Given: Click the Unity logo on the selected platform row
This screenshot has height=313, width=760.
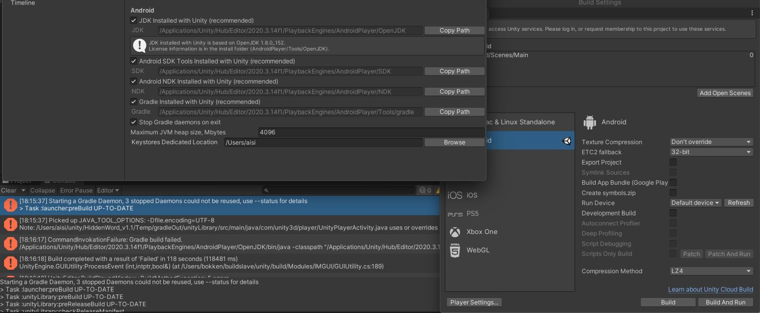Looking at the screenshot, I should [566, 141].
